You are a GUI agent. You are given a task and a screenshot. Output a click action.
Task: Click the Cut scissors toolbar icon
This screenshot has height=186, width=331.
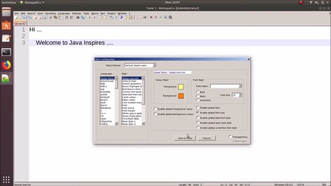[51, 18]
